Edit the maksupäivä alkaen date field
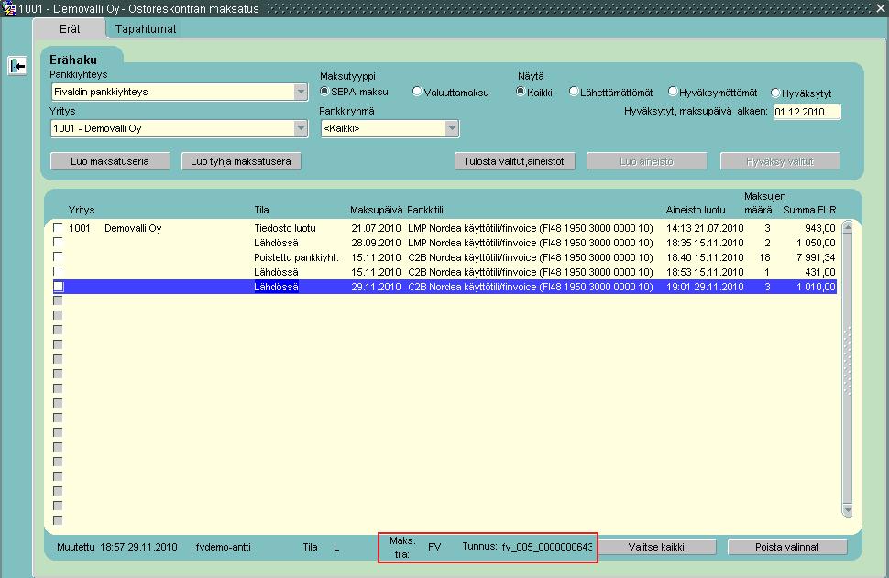Image resolution: width=889 pixels, height=578 pixels. coord(807,112)
